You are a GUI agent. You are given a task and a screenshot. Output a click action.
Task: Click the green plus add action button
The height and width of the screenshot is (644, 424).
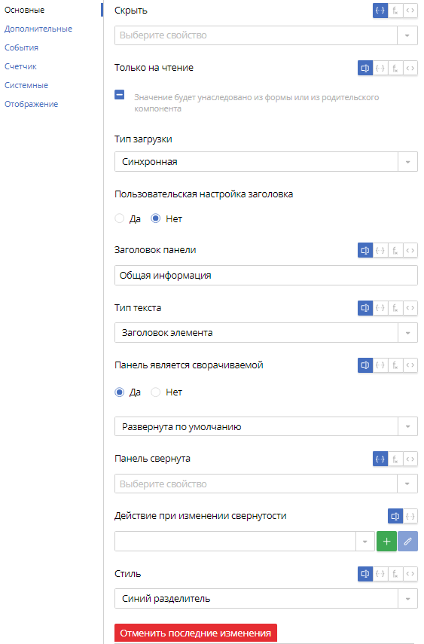[x=386, y=542]
